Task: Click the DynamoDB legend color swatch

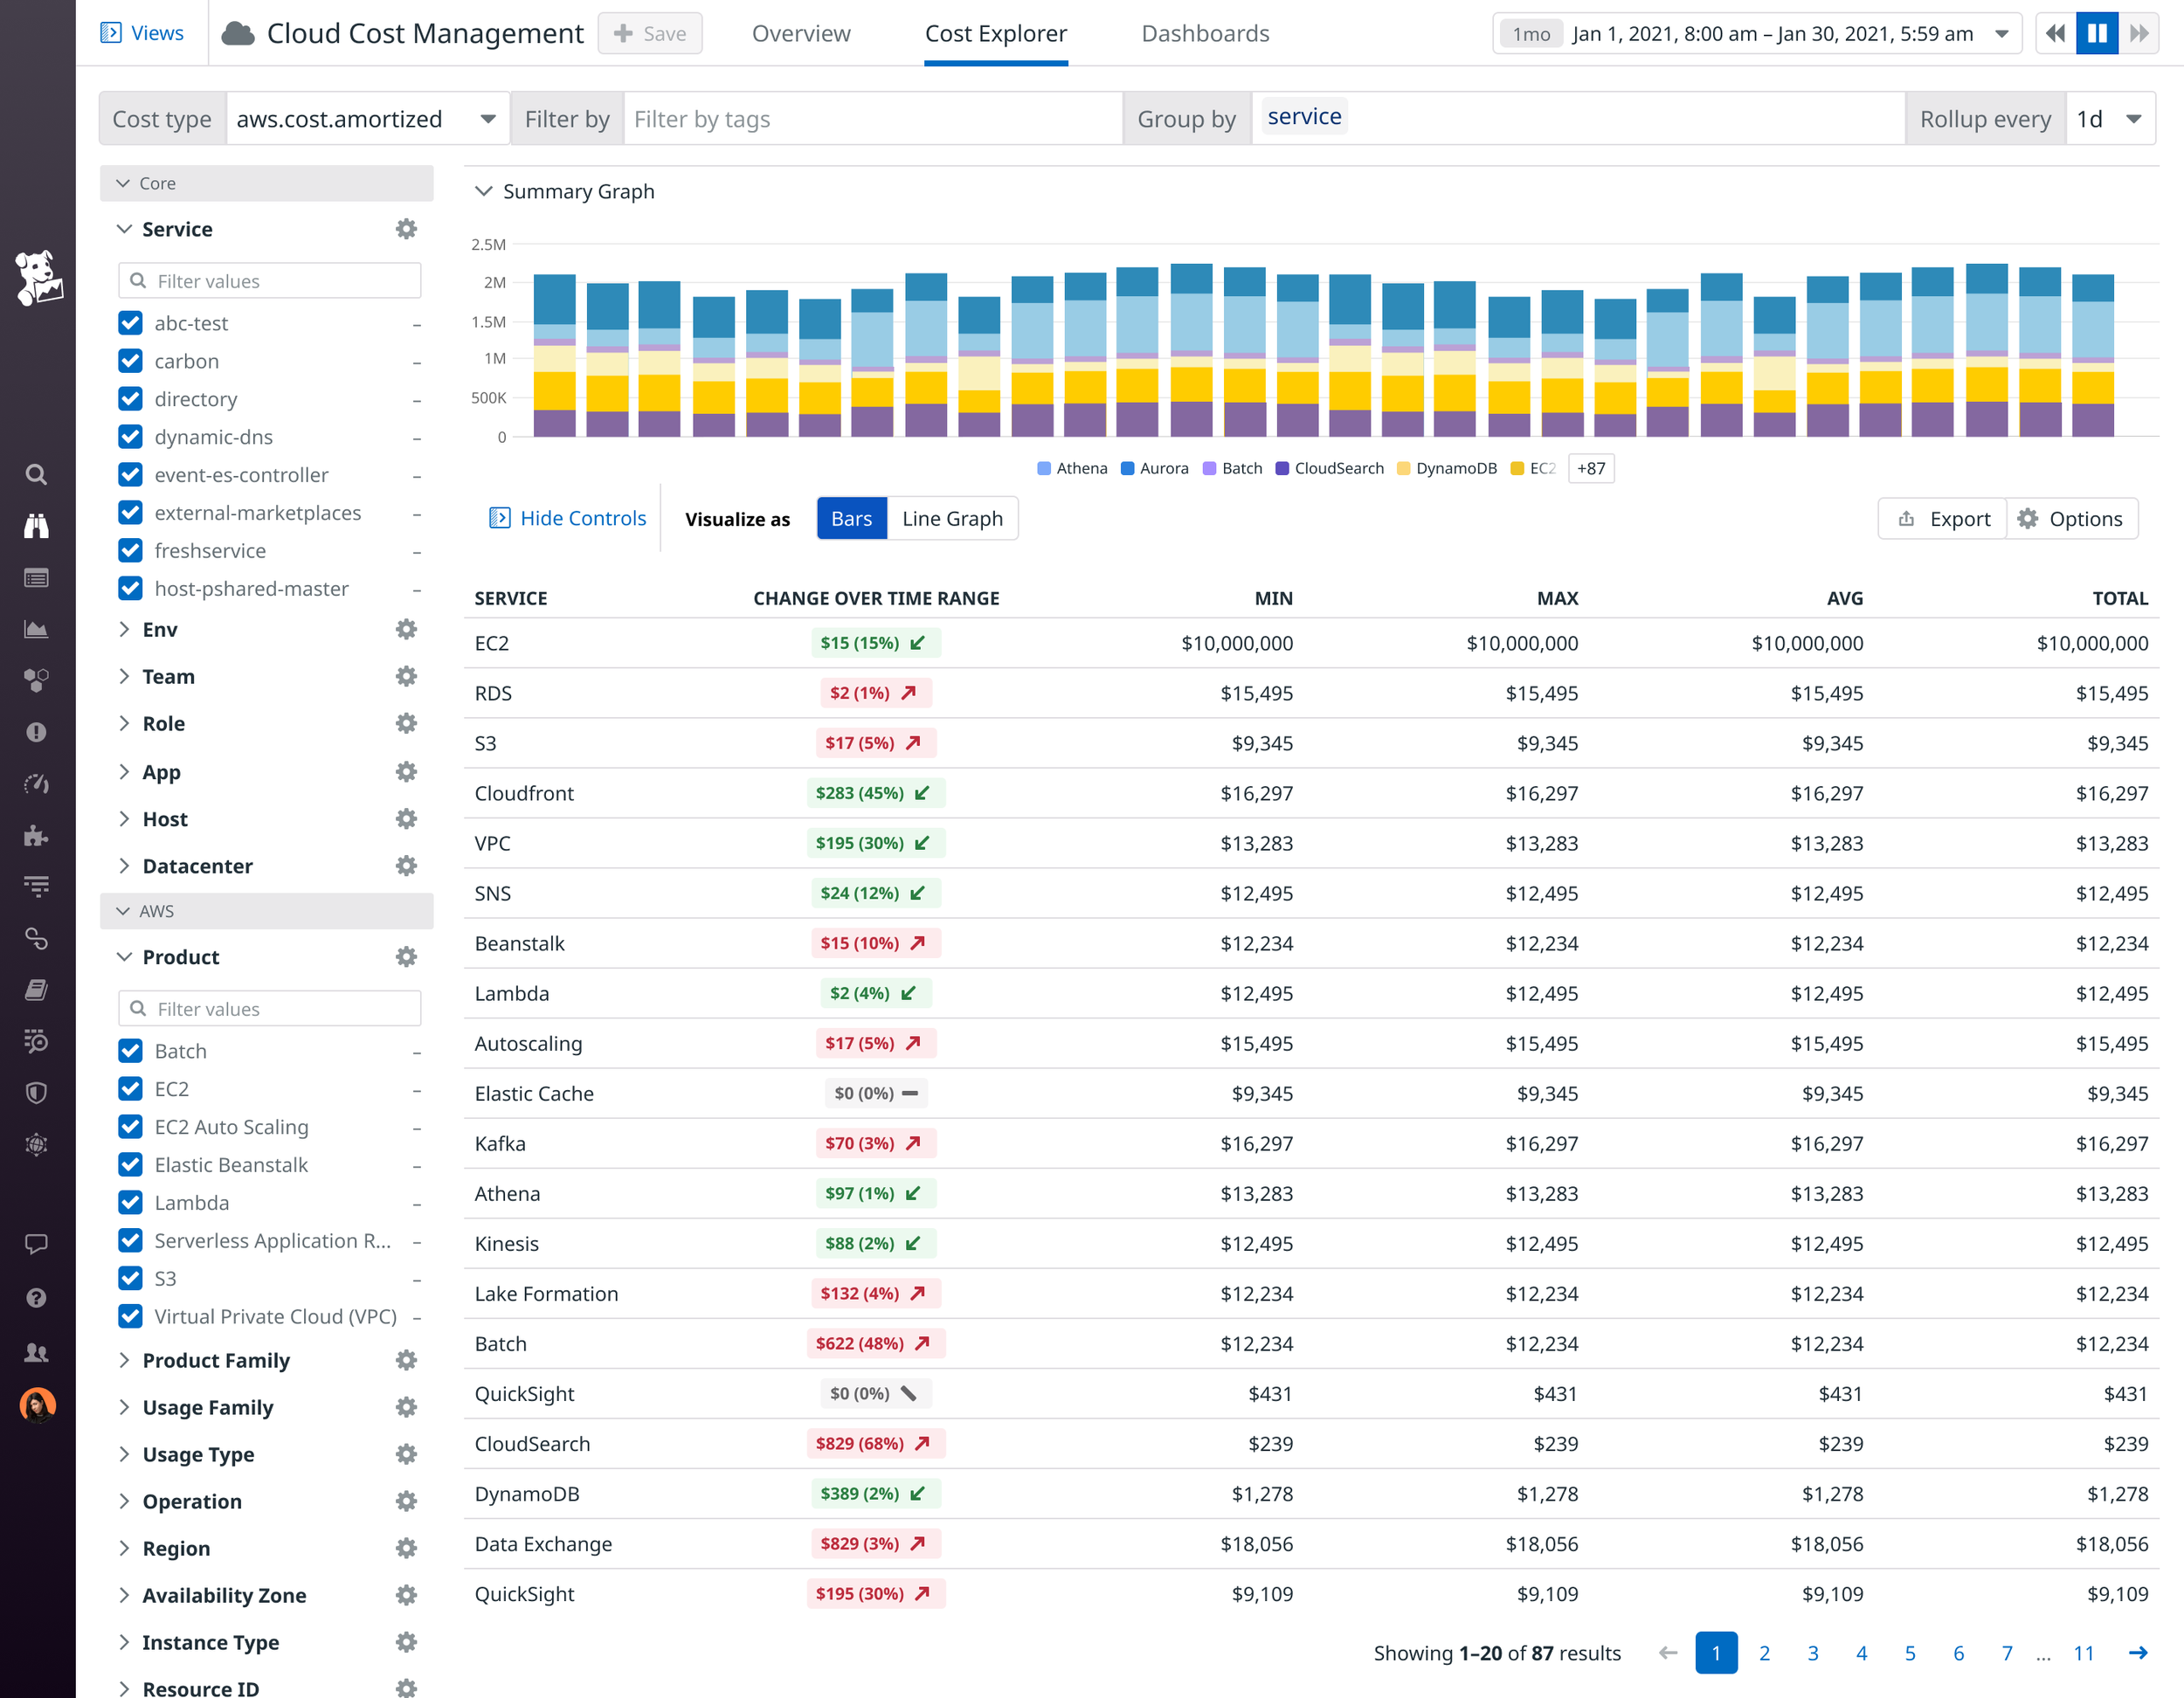Action: click(x=1403, y=468)
